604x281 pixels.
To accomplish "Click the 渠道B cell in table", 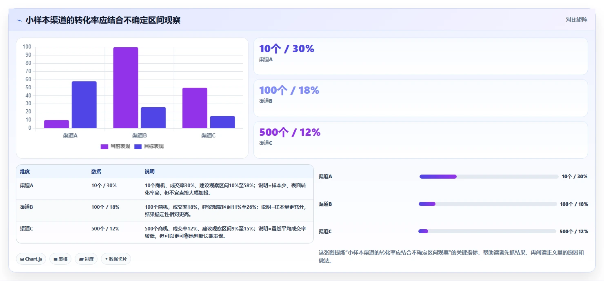I will coord(27,207).
